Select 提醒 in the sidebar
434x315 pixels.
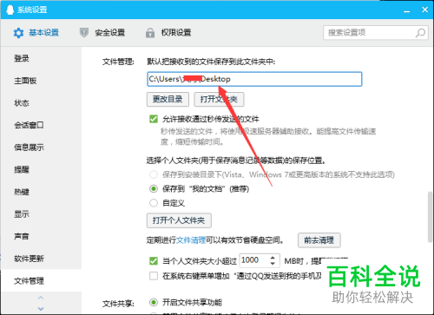click(41, 169)
